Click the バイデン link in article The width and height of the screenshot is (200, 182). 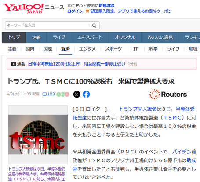pos(182,152)
